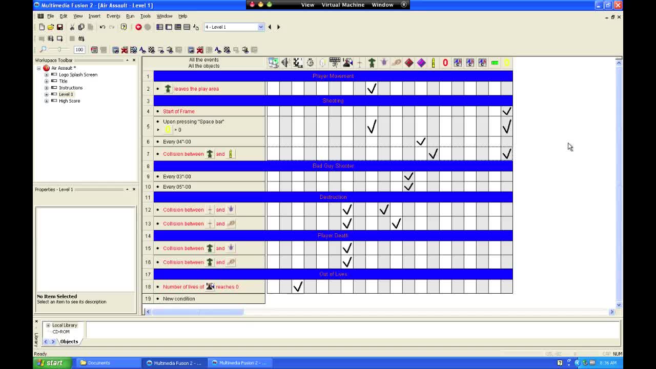Image resolution: width=656 pixels, height=369 pixels.
Task: Go to previous frame arrow
Action: point(270,27)
